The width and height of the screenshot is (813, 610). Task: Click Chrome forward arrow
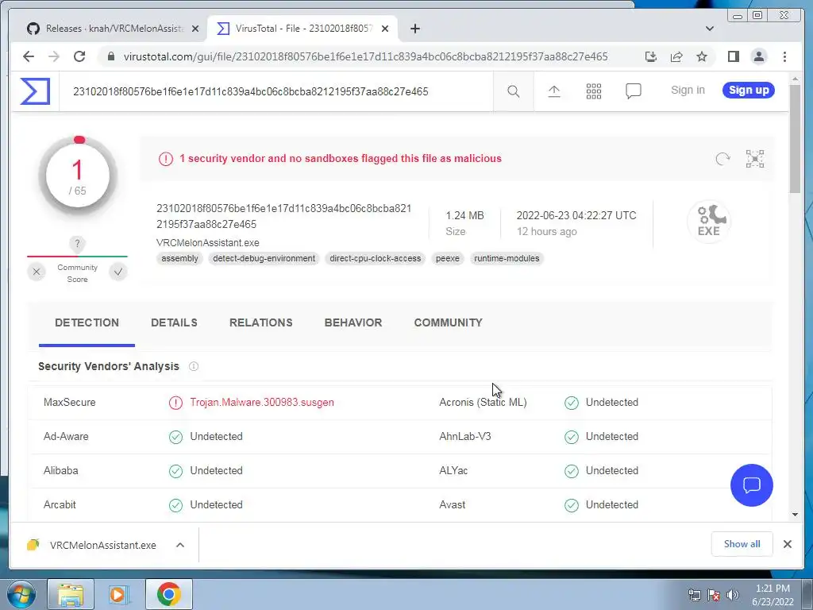tap(54, 56)
